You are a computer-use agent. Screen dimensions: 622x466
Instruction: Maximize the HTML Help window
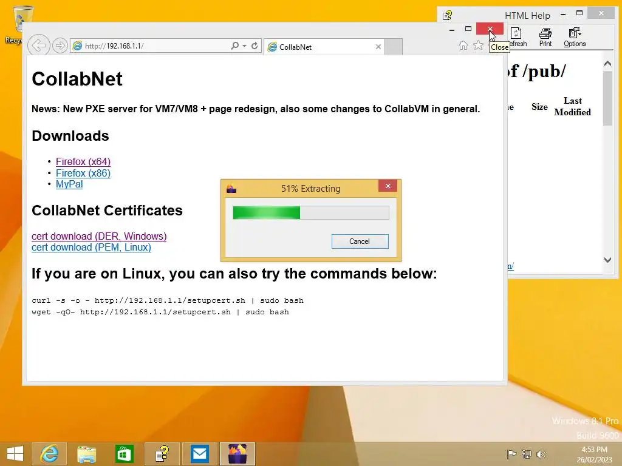579,13
